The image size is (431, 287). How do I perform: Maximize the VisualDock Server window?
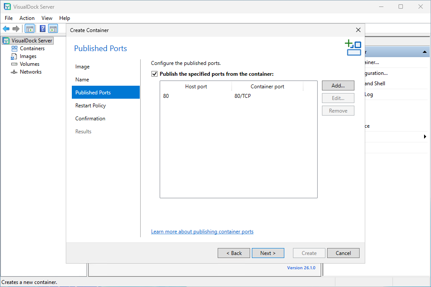pos(401,6)
